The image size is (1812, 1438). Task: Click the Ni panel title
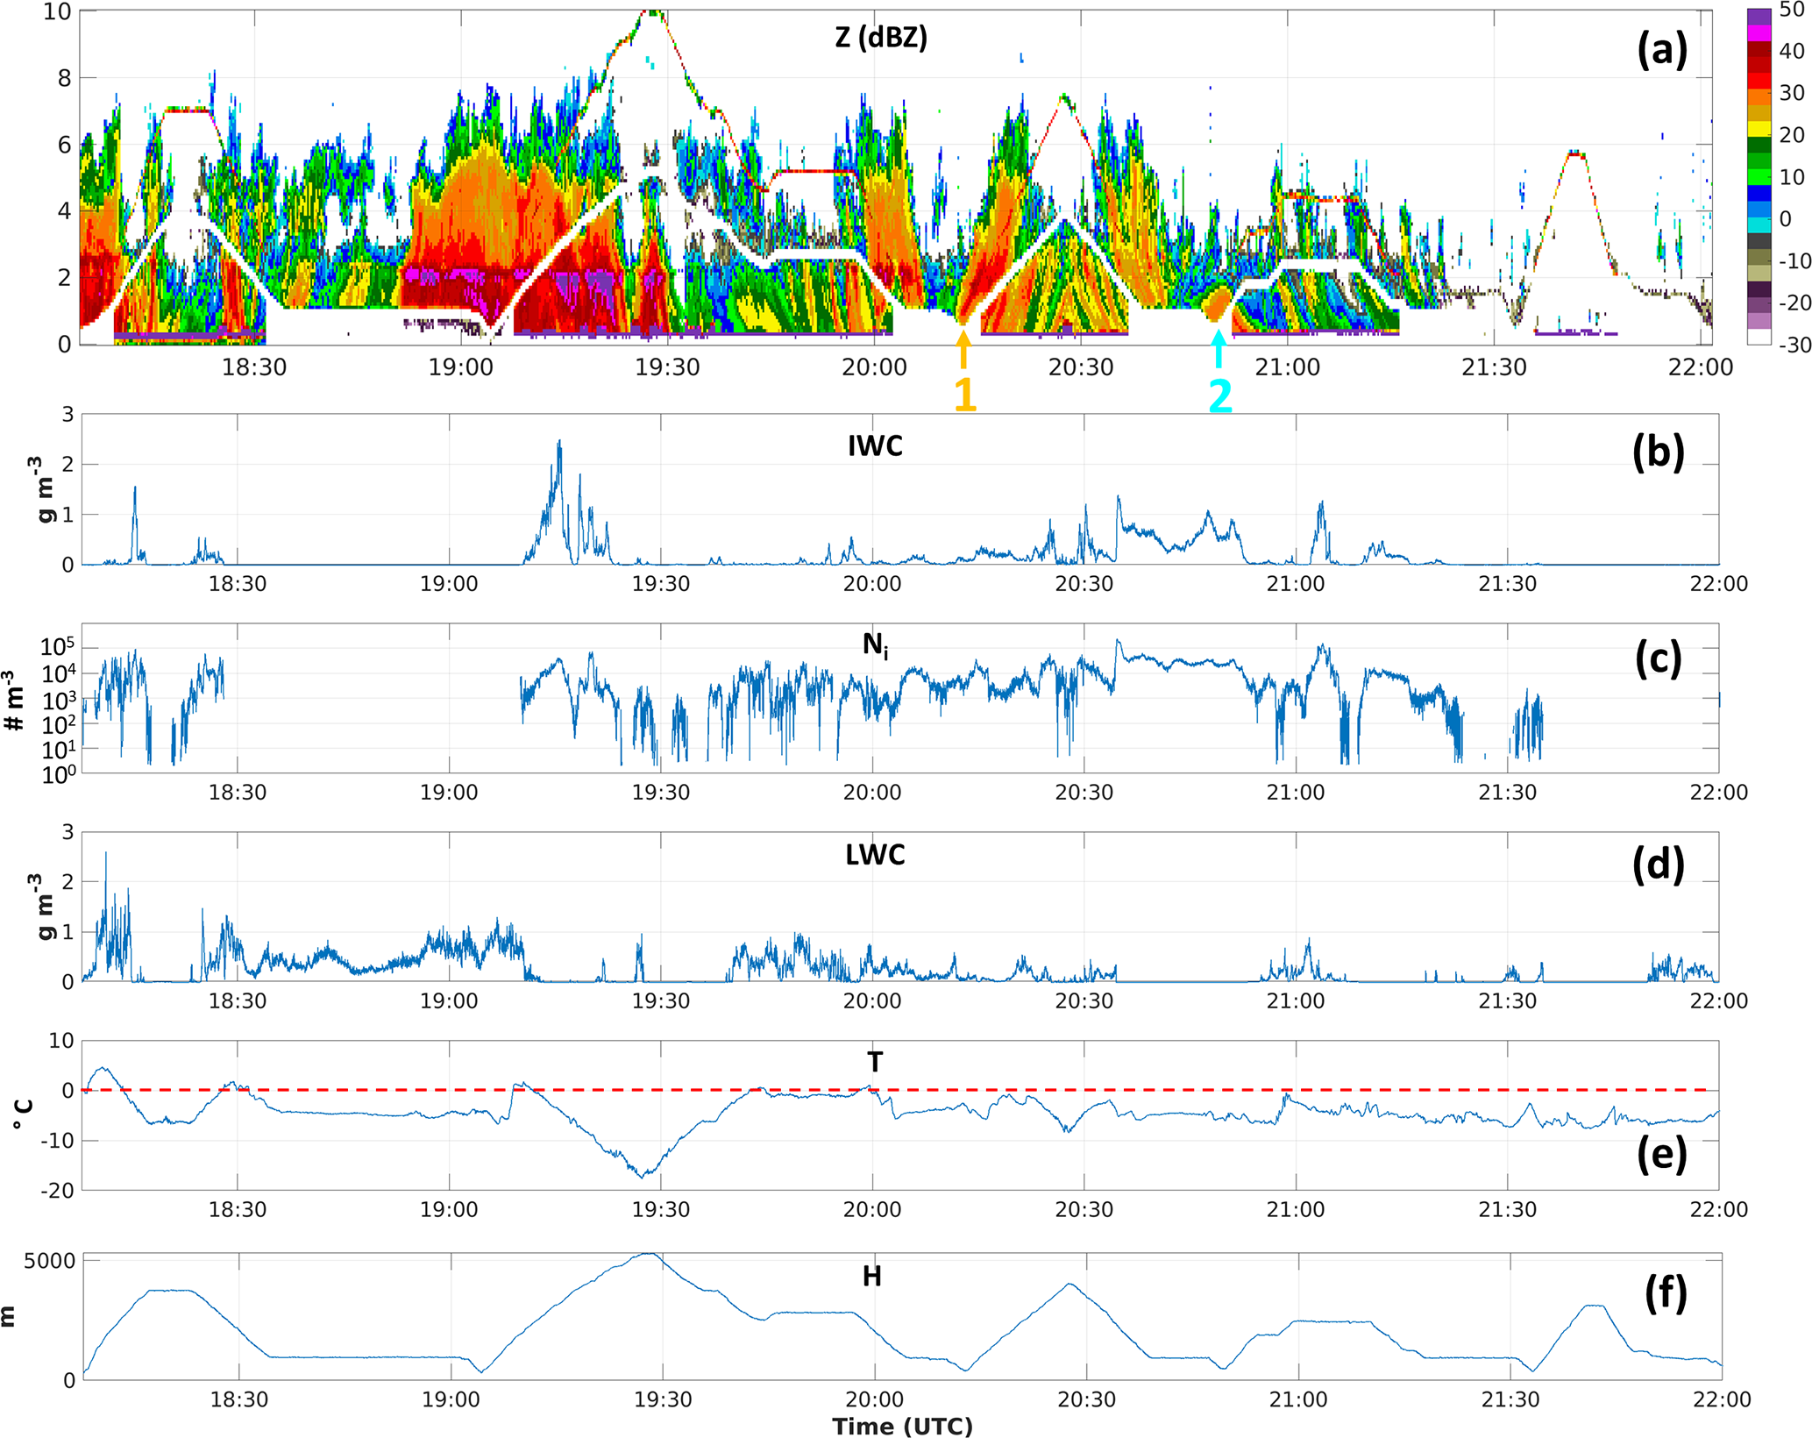tap(874, 646)
